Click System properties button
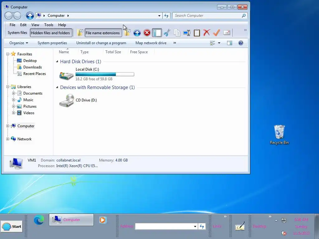Image resolution: width=319 pixels, height=239 pixels. point(52,43)
